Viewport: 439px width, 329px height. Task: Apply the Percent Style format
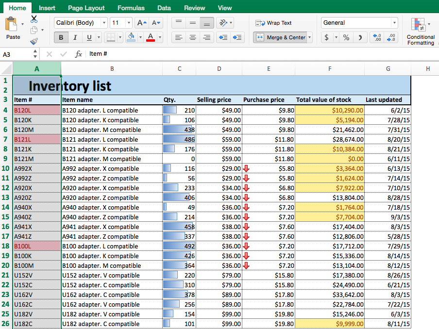(346, 37)
